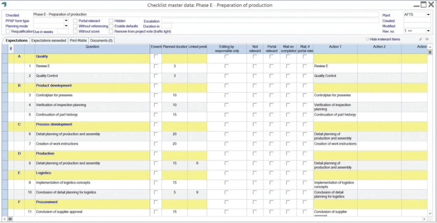Check Editing by responsible only for Controlplan for preseries
The height and width of the screenshot is (223, 437).
[x=227, y=95]
